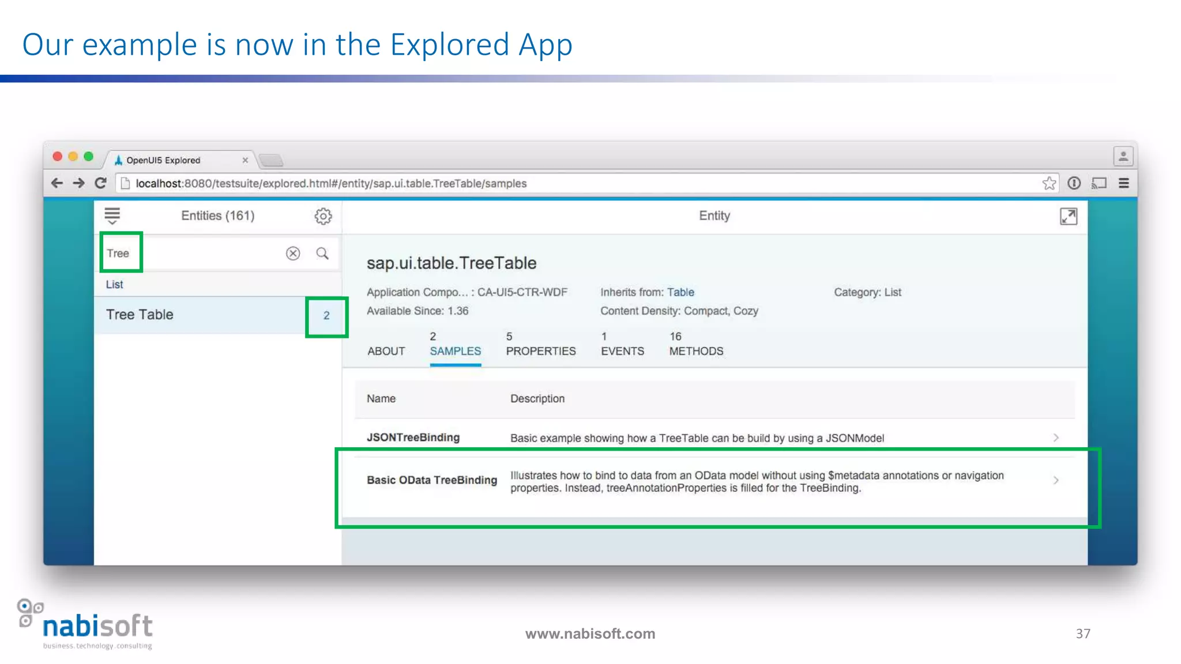Open JSONTreeBinding sample row chevron

tap(1056, 438)
